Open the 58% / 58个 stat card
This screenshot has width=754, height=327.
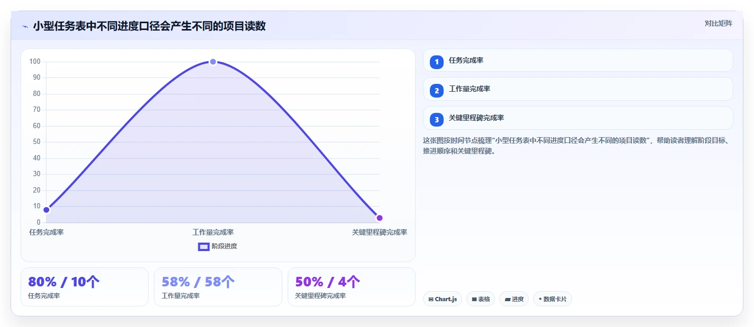218,287
